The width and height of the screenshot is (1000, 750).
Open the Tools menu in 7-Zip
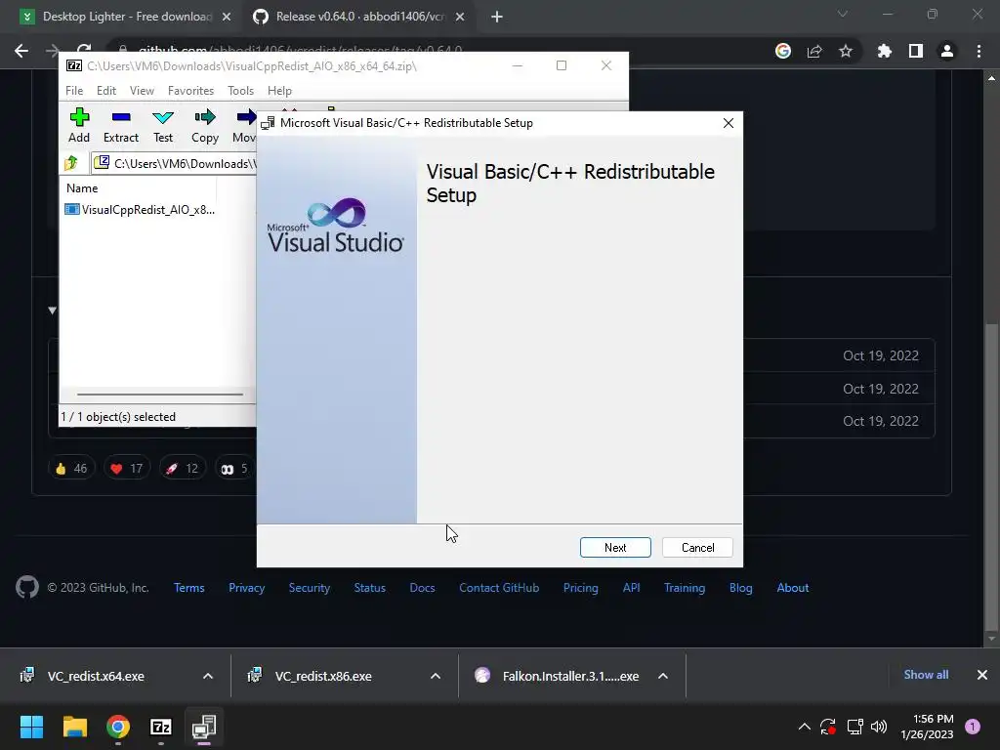click(240, 91)
